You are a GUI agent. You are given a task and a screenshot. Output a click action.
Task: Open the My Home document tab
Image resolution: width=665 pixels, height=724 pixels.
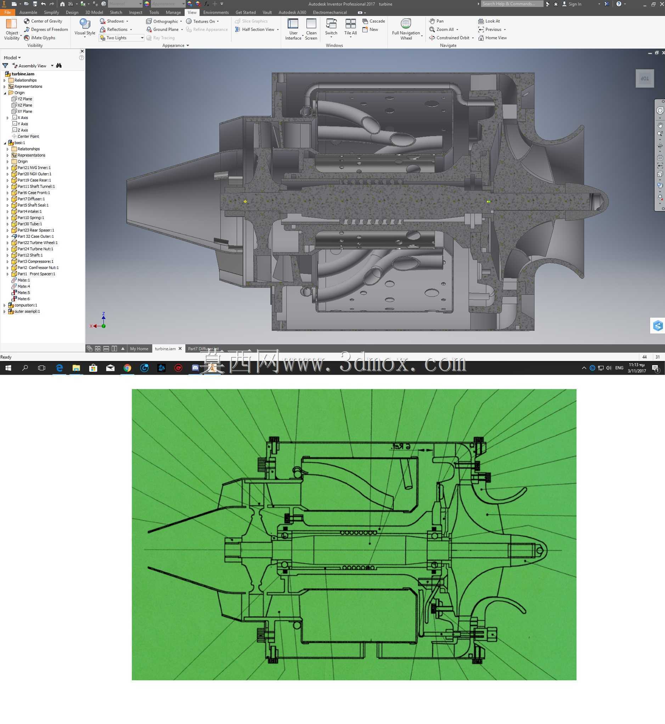[x=139, y=349]
